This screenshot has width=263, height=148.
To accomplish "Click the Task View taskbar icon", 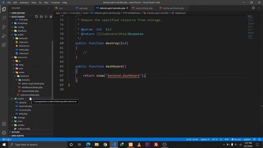I will coord(79,144).
